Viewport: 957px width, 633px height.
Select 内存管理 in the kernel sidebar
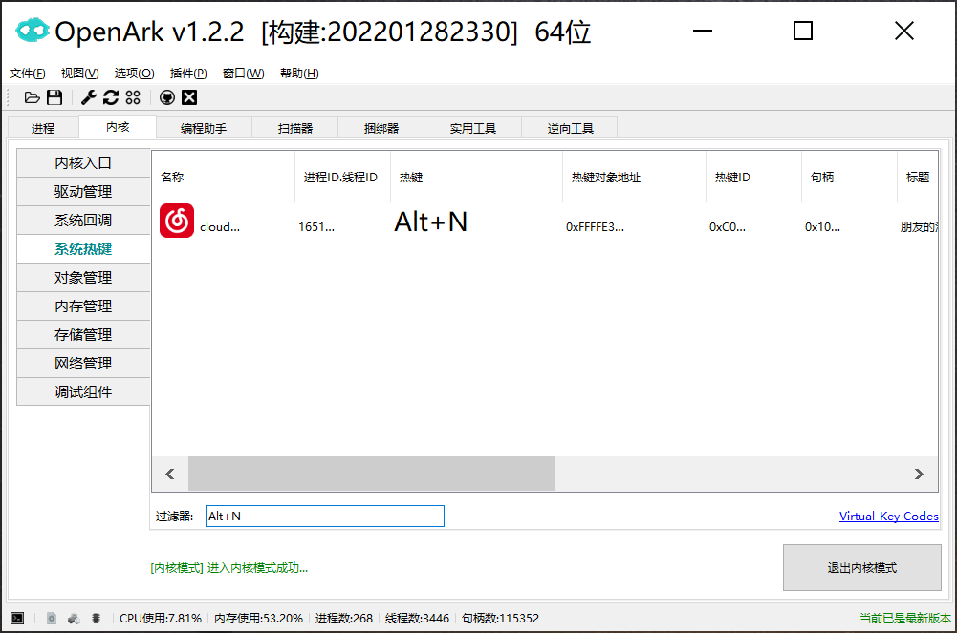[83, 306]
